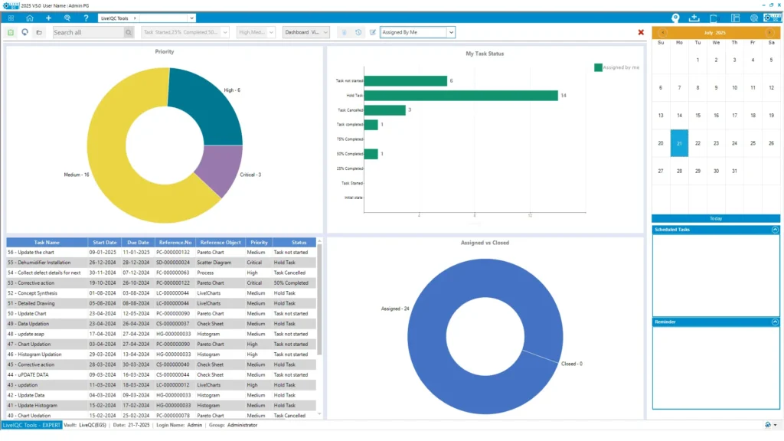Screen dimensions: 784x441
Task: Select row 46 - Histogram Updation
Action: [161, 354]
